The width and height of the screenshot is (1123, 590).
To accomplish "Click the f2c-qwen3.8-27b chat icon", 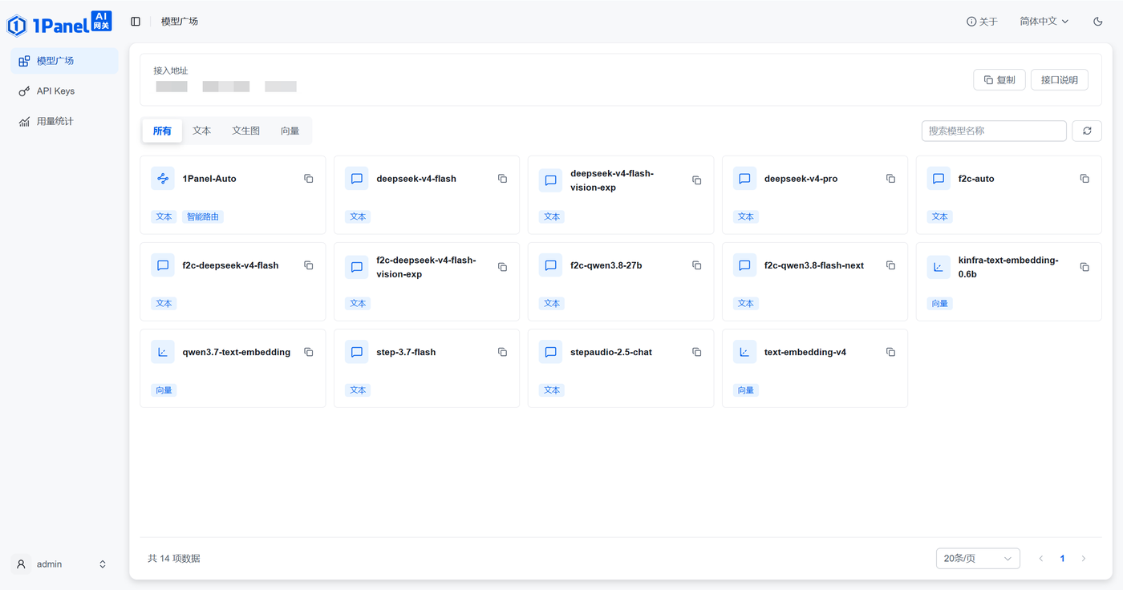I will click(x=551, y=265).
